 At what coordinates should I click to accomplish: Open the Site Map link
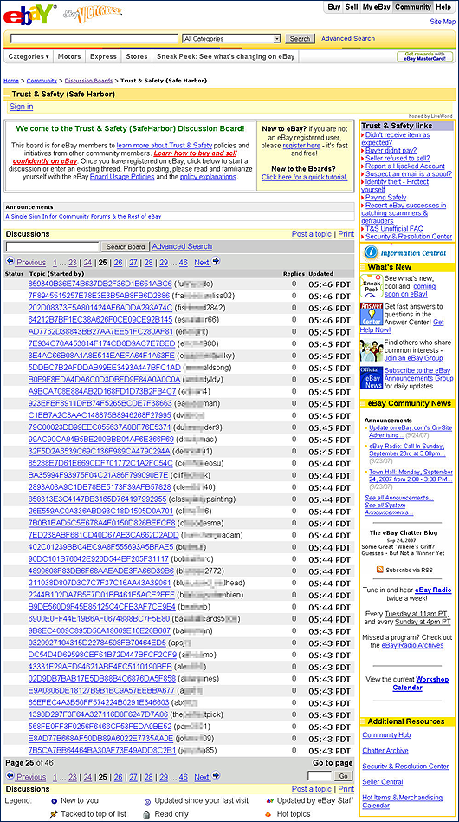[443, 22]
